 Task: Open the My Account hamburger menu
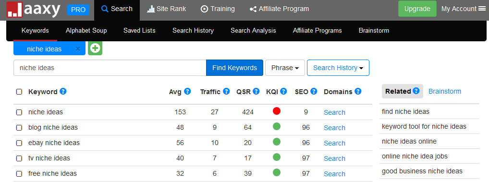click(482, 9)
